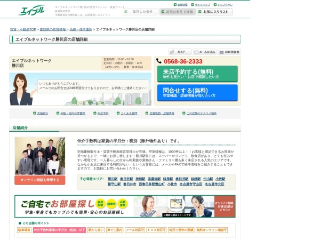Viewport: 320px width, 240px height.
Task: Jump to 店舗紹介 anchor link
Action: tap(43, 113)
